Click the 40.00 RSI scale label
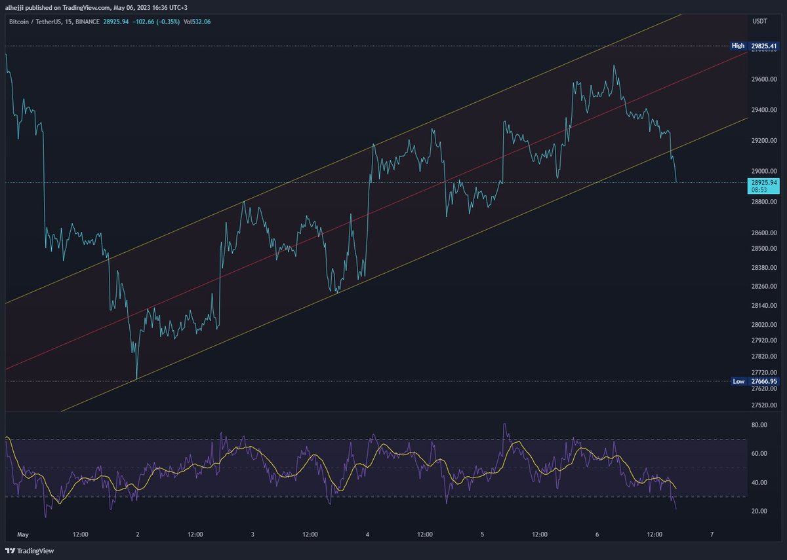Image resolution: width=787 pixels, height=560 pixels. coord(759,483)
